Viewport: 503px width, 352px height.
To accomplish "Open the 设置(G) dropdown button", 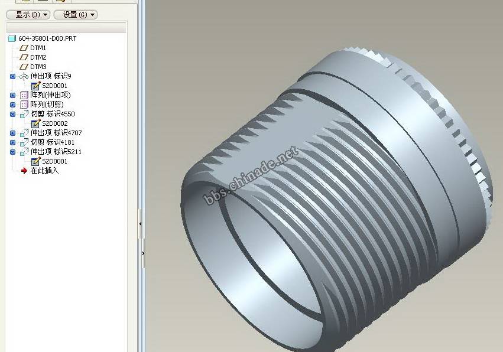I will pos(76,15).
